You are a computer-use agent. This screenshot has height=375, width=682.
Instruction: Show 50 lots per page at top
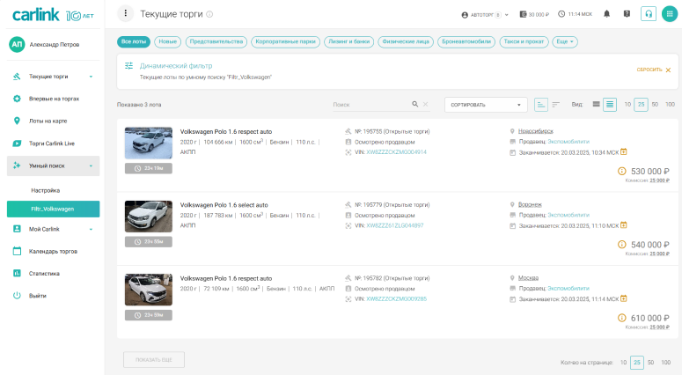655,104
